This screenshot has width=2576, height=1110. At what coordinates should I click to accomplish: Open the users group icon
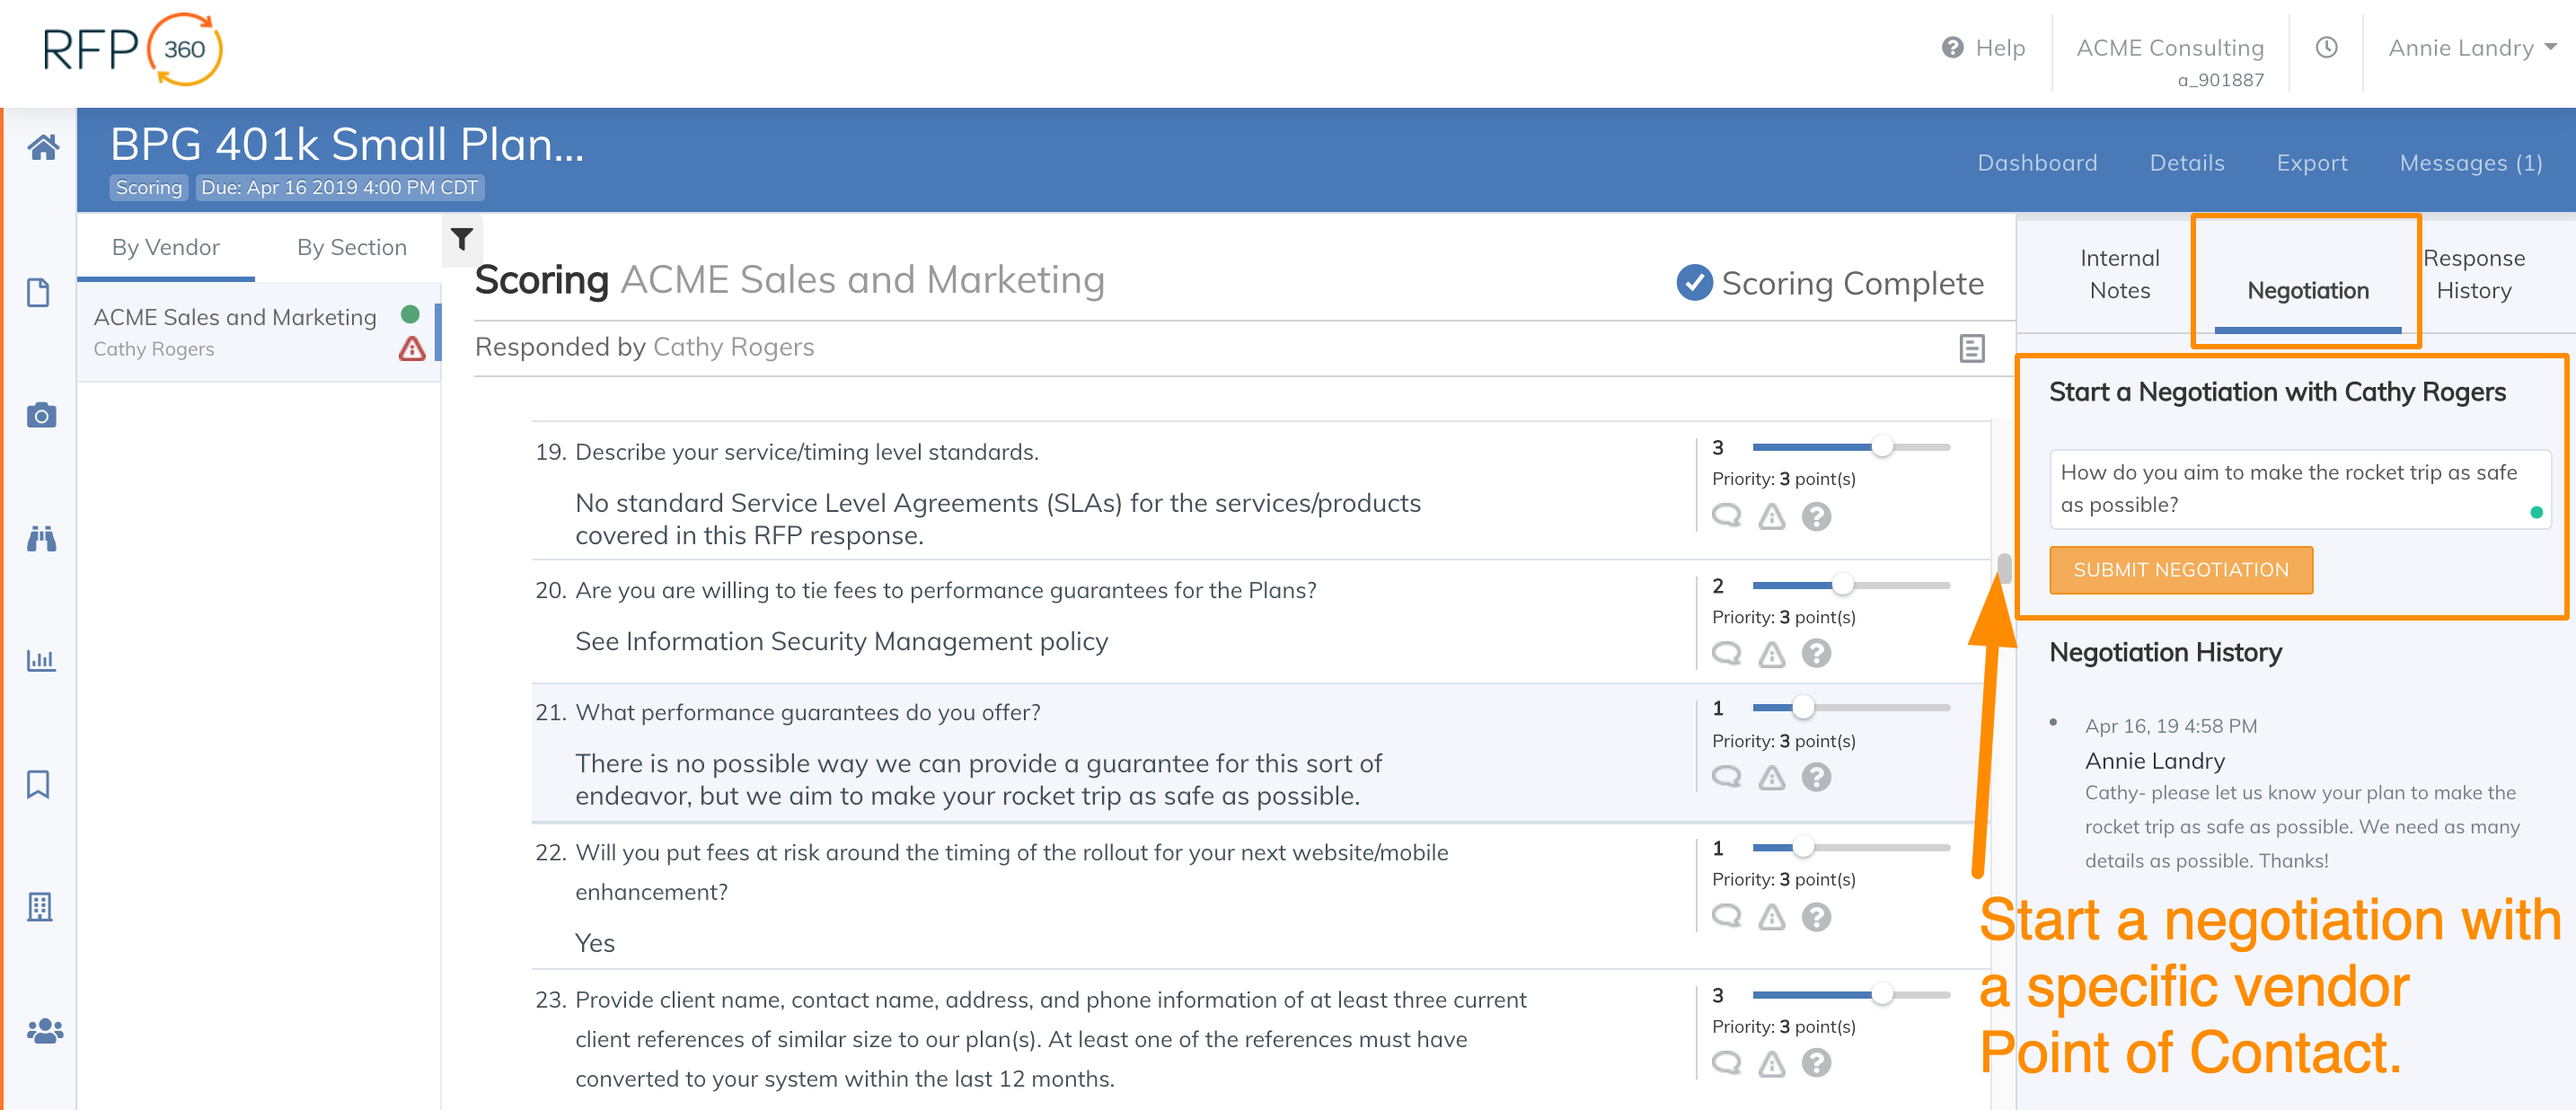click(44, 1030)
